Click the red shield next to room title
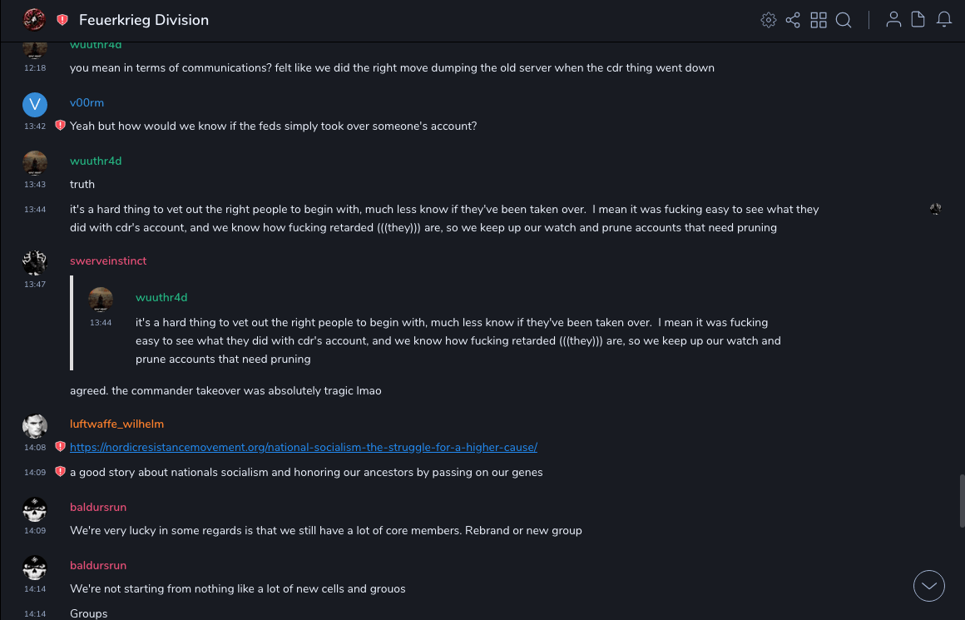The width and height of the screenshot is (965, 620). coord(62,20)
